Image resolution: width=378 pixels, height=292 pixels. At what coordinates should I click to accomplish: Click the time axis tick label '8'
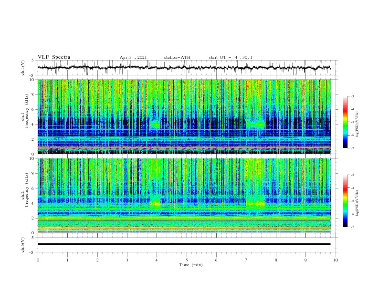pos(276,260)
